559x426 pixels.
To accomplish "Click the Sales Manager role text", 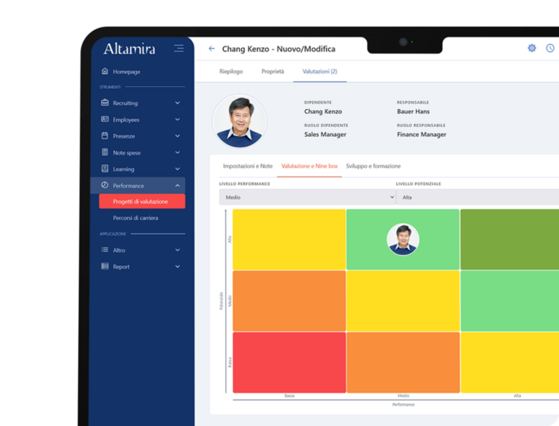I will (325, 134).
